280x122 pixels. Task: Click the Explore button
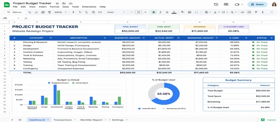269,120
